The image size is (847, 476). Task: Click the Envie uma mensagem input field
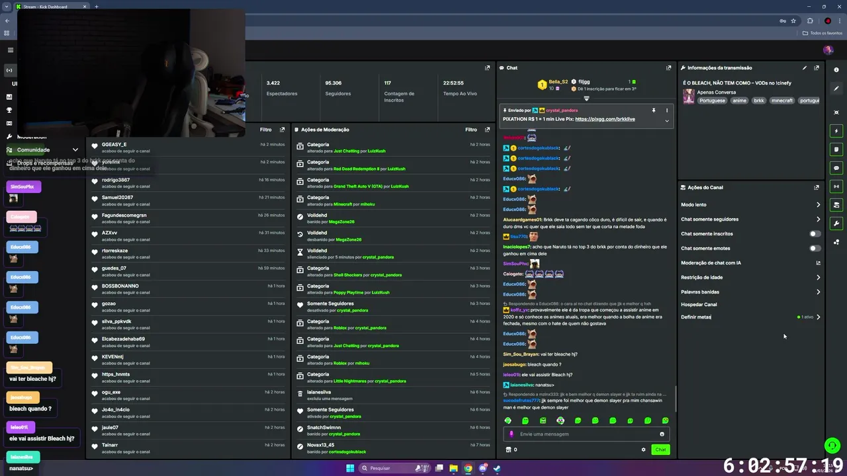click(586, 434)
